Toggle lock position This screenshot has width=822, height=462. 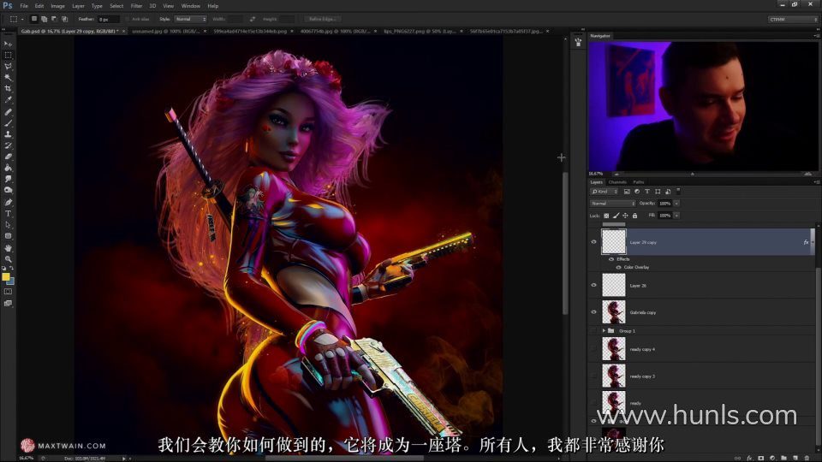[625, 216]
